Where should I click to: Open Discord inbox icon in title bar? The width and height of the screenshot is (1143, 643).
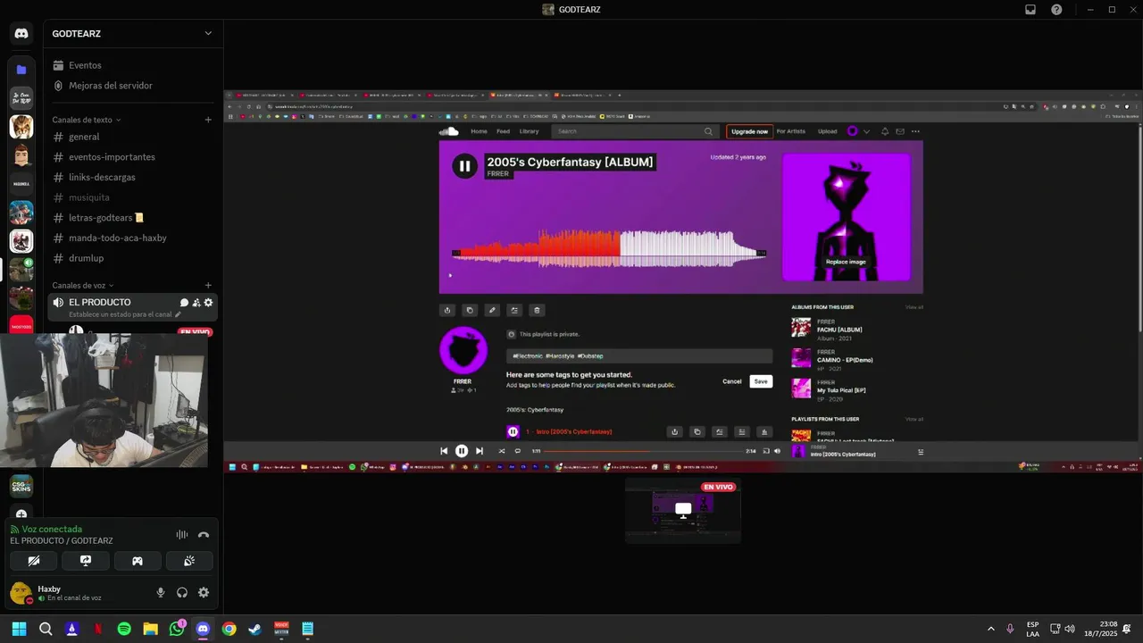(1030, 10)
